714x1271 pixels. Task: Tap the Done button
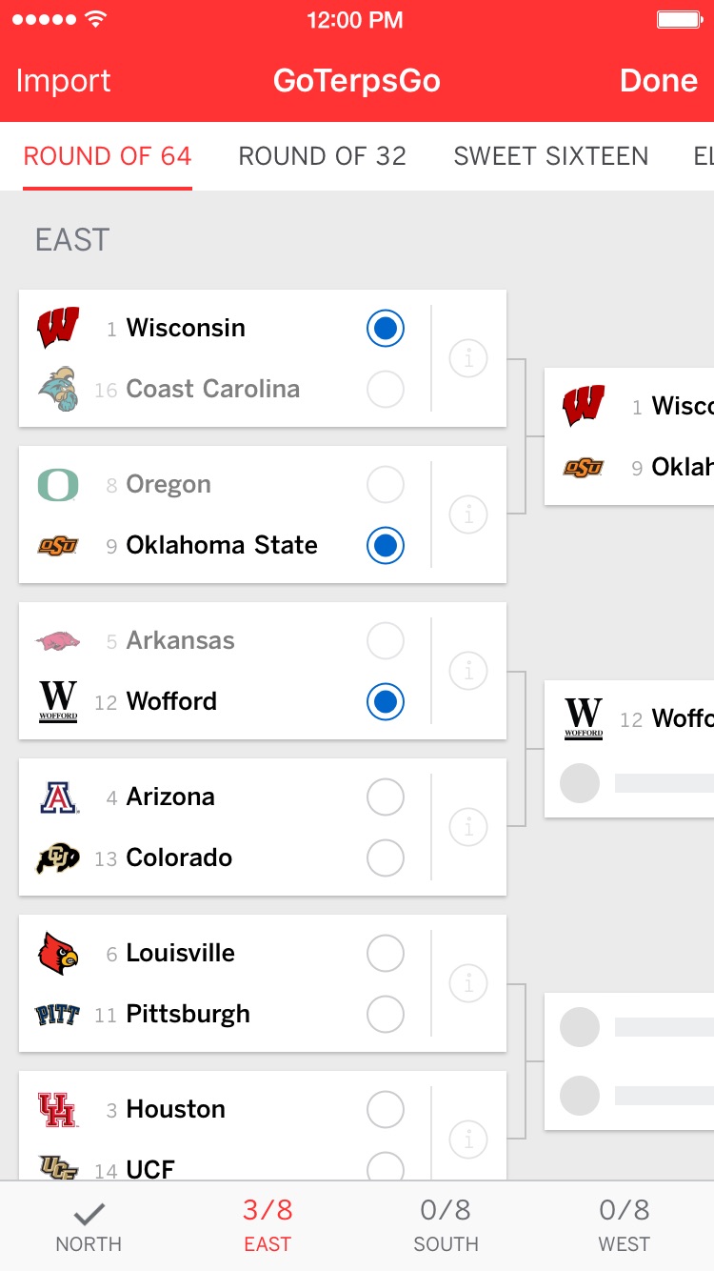(659, 81)
